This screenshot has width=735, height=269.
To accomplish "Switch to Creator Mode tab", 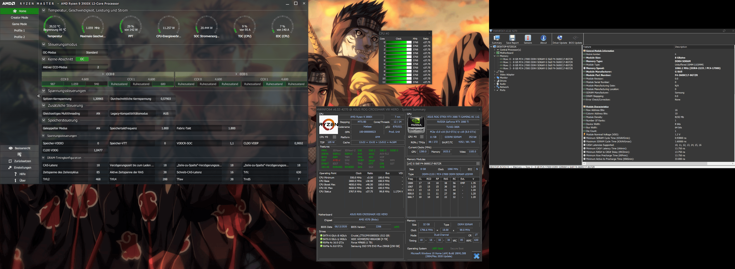I will click(x=19, y=18).
